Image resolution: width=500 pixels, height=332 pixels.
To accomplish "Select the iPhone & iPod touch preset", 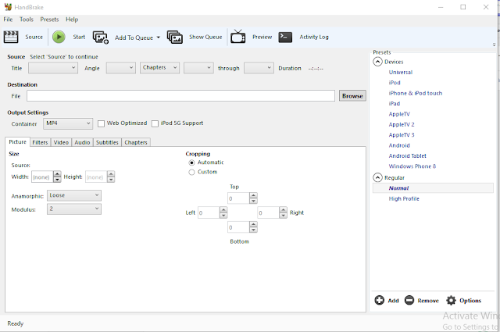I will [416, 93].
